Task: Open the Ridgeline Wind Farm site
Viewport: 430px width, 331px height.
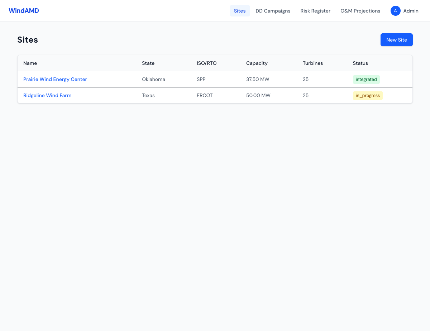Action: (47, 95)
